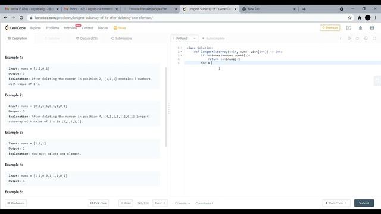
Task: Toggle the Autocomplete option
Action: (x=214, y=38)
